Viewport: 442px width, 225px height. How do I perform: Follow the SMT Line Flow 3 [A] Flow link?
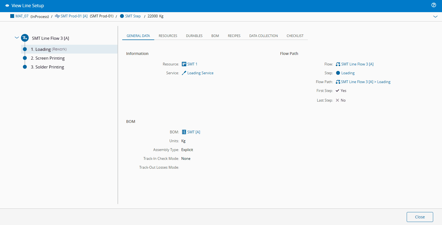[357, 64]
